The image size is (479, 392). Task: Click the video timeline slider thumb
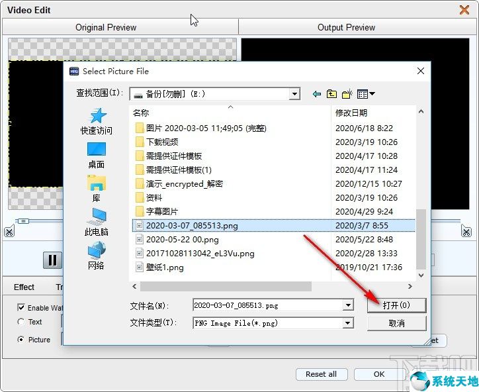pos(23,220)
